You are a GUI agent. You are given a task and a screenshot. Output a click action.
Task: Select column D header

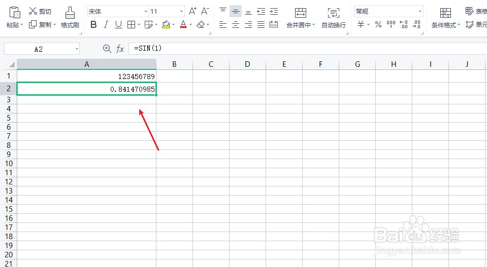point(247,64)
